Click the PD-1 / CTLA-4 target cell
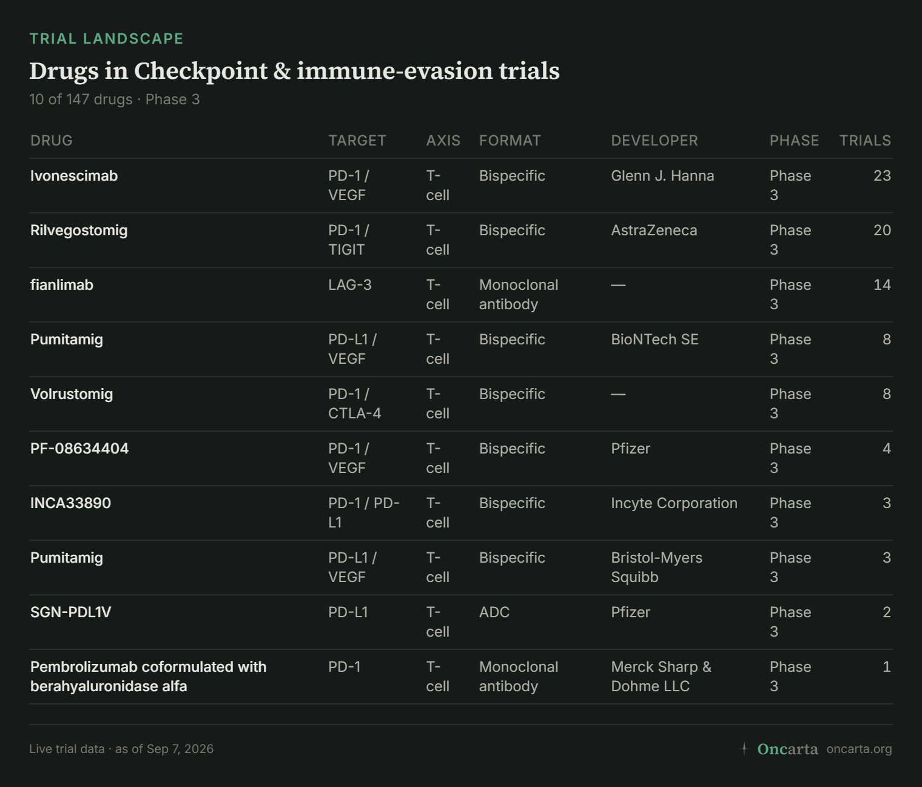The image size is (922, 787). [355, 404]
